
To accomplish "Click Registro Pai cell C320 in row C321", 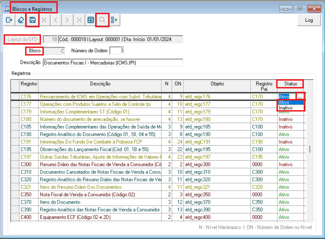I will [x=264, y=187].
